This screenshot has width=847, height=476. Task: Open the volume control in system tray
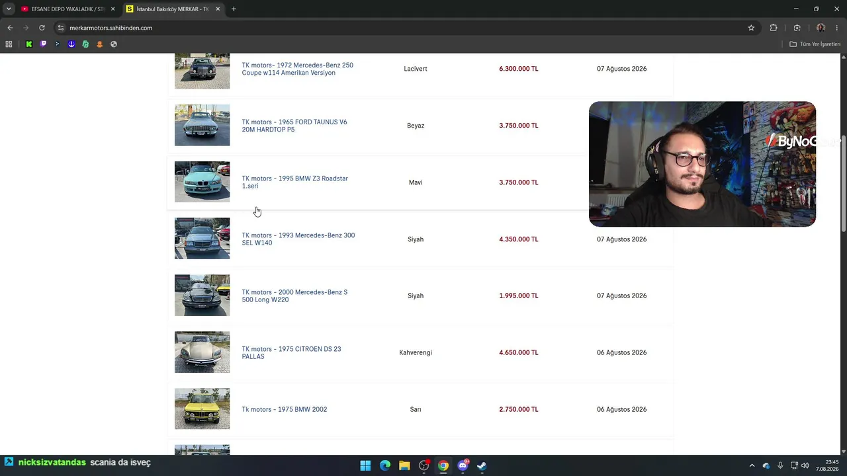805,465
